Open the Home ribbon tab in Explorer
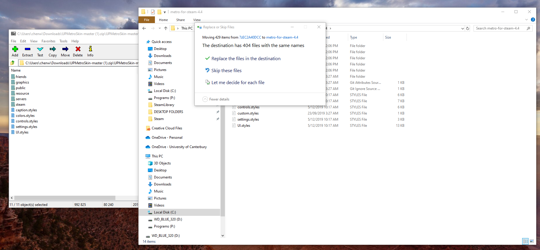 pyautogui.click(x=163, y=20)
